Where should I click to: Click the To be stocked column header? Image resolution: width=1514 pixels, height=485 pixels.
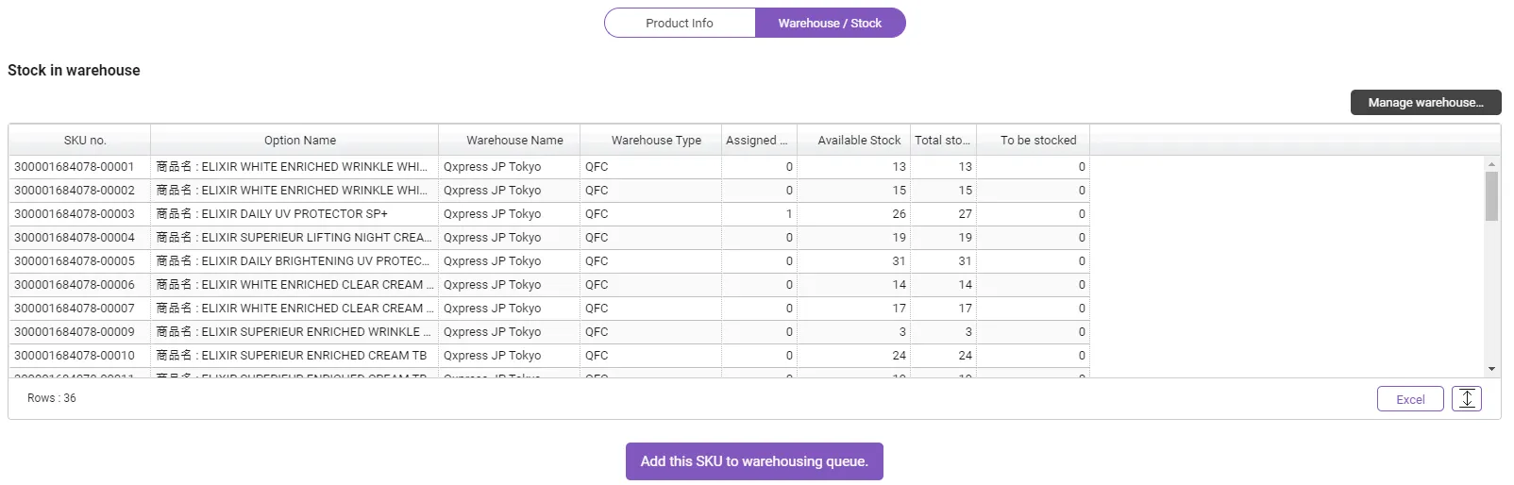(x=1038, y=141)
